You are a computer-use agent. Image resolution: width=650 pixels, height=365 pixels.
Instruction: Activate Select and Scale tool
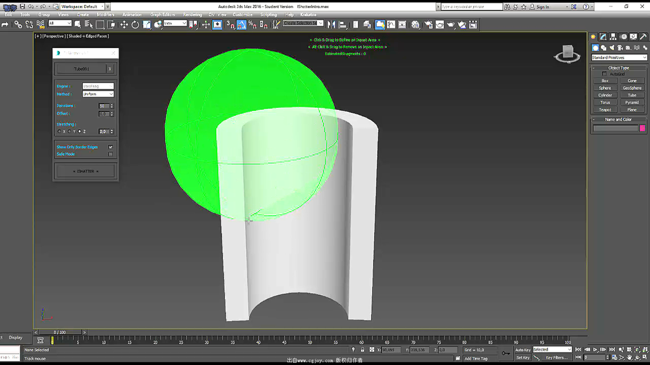[147, 25]
